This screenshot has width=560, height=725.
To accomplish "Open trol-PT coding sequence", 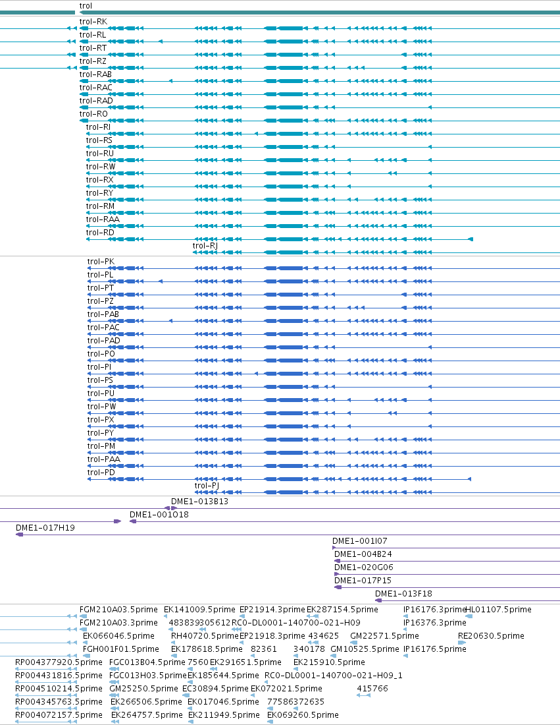I will tap(101, 287).
